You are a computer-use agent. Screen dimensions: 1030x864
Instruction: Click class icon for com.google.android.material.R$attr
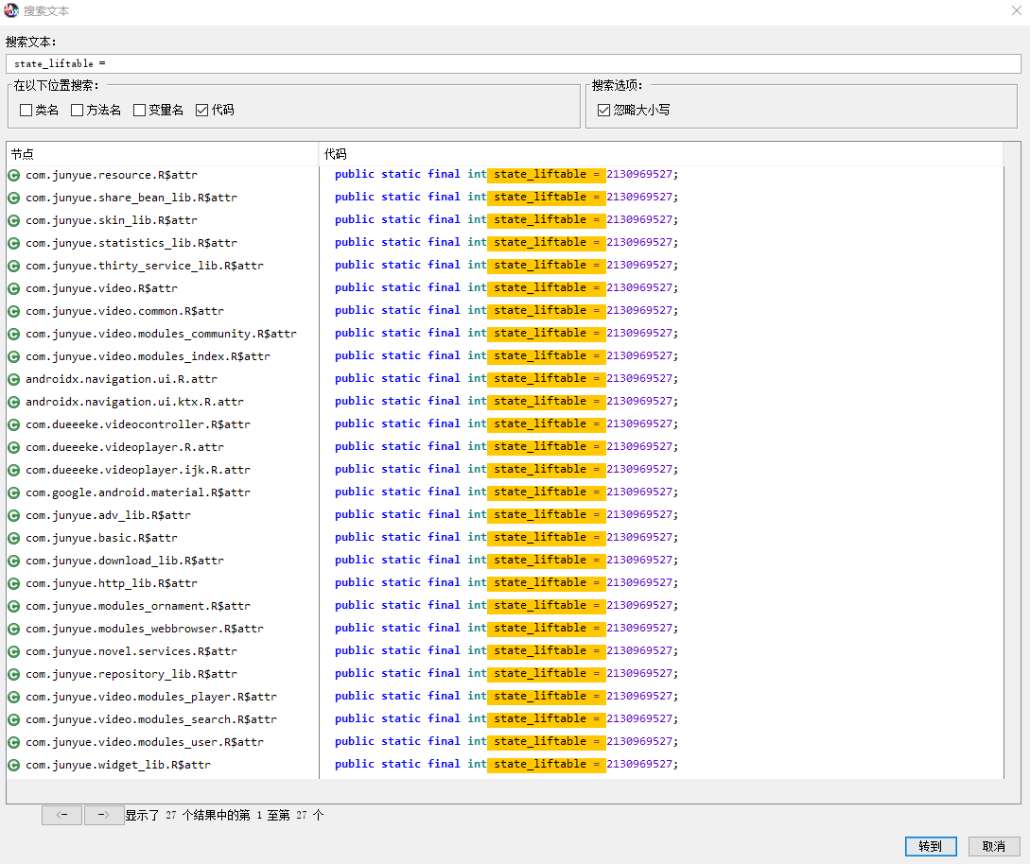(x=14, y=493)
